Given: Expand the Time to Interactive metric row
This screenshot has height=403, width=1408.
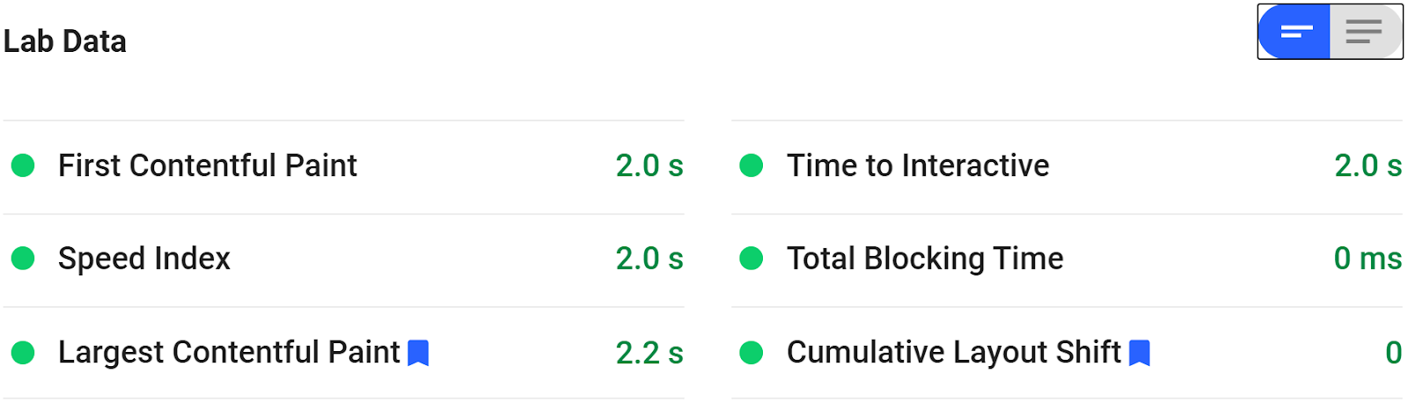Looking at the screenshot, I should [1067, 166].
